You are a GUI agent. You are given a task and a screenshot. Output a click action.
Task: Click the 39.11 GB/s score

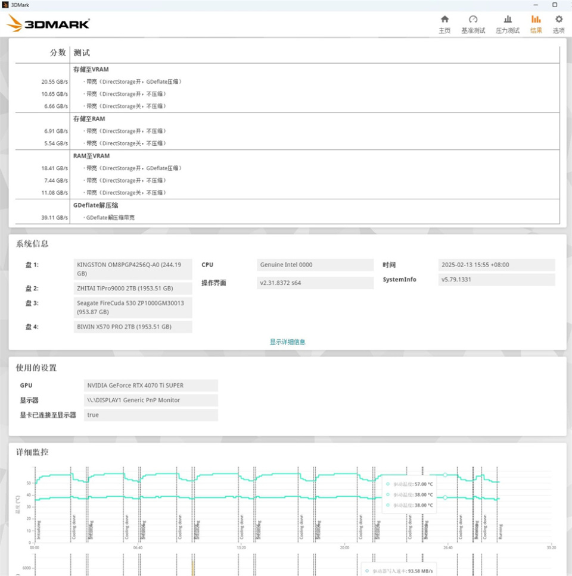(x=54, y=217)
